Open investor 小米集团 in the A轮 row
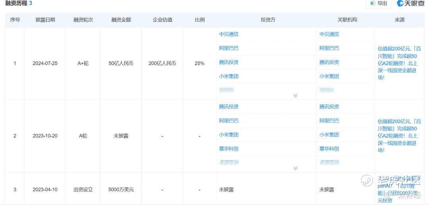Image resolution: width=429 pixels, height=205 pixels. [x=229, y=135]
